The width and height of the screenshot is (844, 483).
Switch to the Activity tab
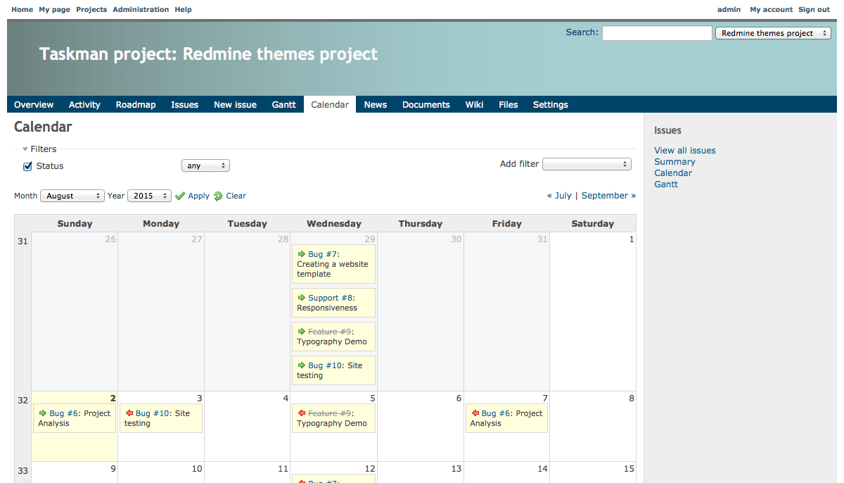pos(84,104)
